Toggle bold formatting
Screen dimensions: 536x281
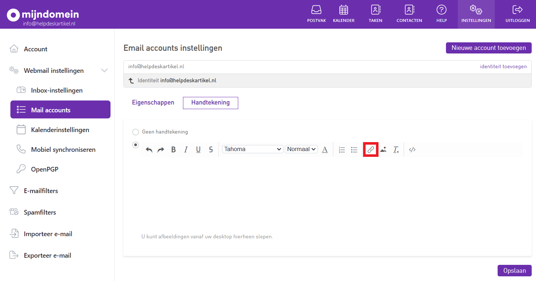pyautogui.click(x=173, y=150)
